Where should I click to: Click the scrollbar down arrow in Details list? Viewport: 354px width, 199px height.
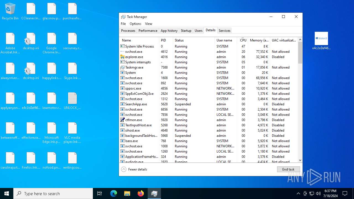coord(300,160)
